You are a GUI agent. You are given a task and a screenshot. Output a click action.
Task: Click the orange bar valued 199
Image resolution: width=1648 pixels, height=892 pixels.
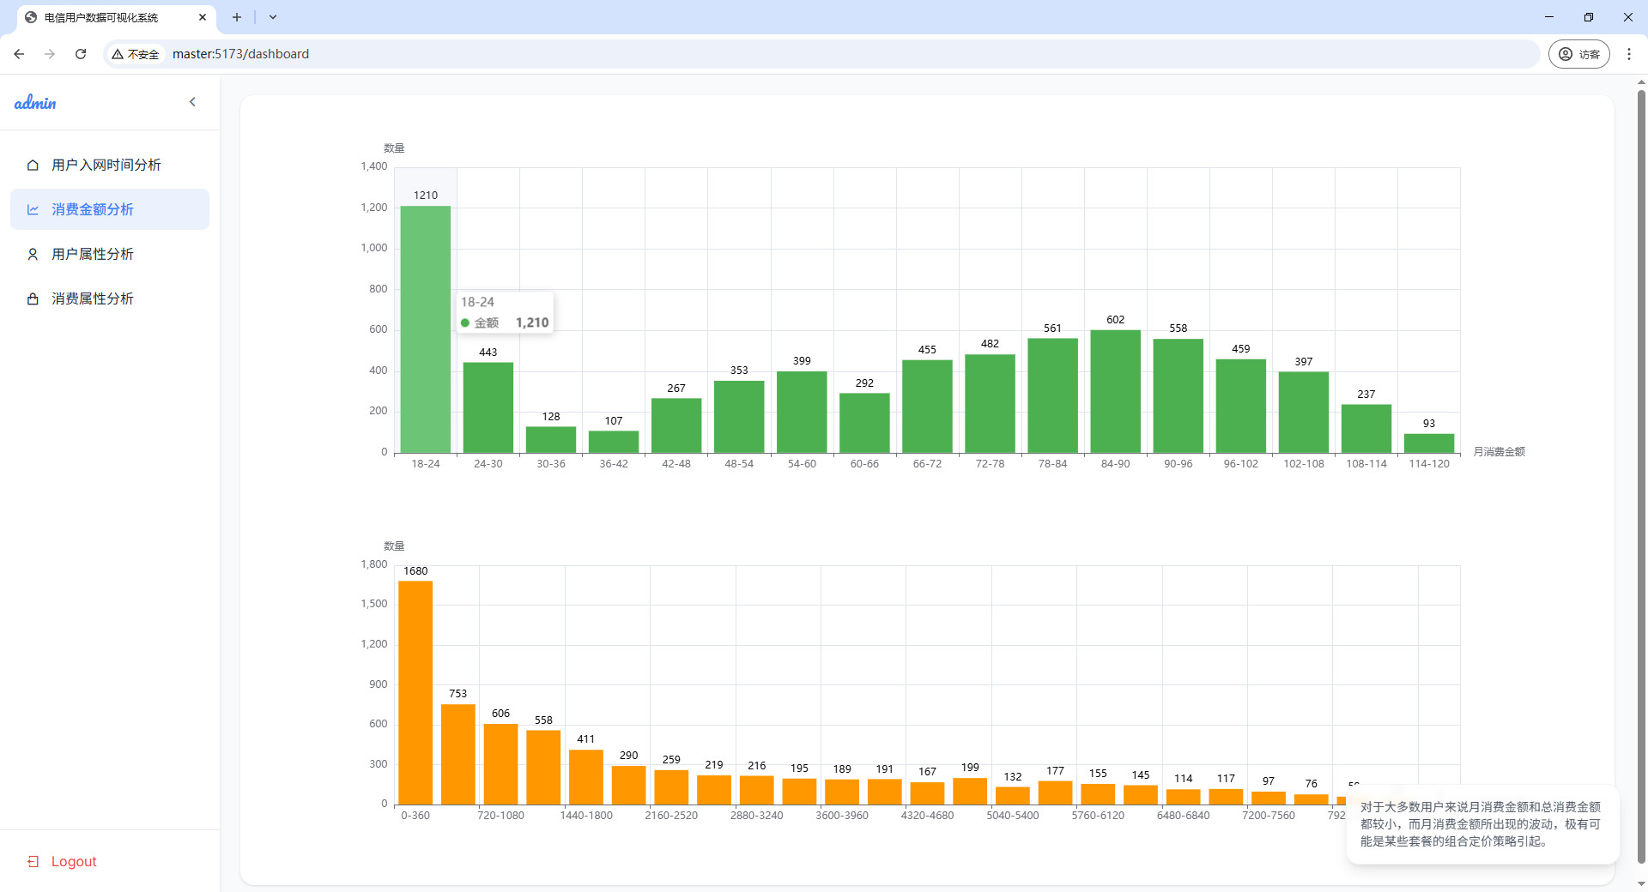(970, 792)
